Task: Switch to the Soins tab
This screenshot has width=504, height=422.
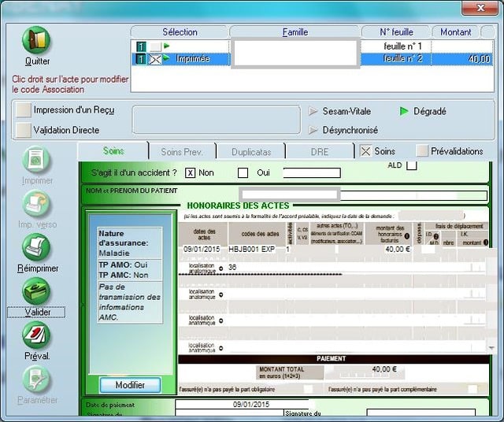Action: coord(113,151)
